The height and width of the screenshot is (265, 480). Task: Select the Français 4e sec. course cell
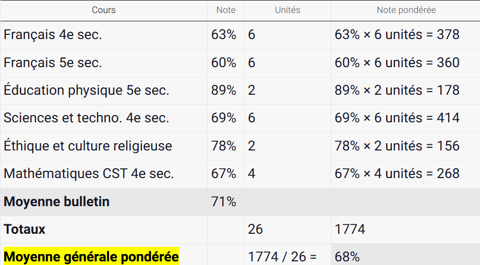pyautogui.click(x=53, y=35)
